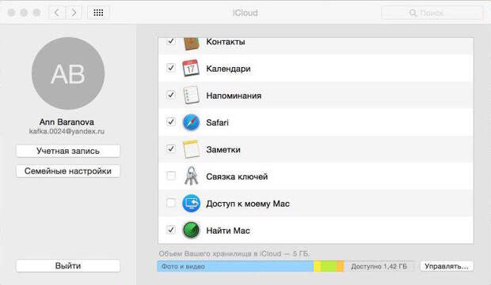Uncheck the Найти Mac checkbox
The image size is (491, 285).
171,230
